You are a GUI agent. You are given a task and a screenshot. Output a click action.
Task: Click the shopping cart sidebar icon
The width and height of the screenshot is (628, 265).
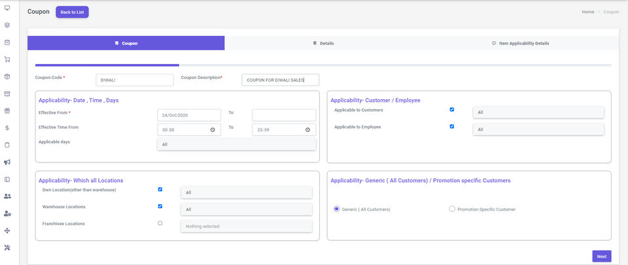click(x=7, y=59)
